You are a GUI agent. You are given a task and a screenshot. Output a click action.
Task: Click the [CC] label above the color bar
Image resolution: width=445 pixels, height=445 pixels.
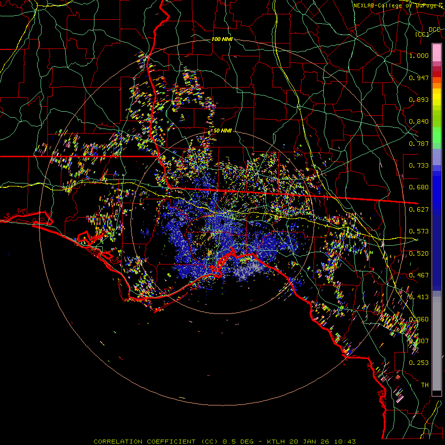tap(422, 34)
